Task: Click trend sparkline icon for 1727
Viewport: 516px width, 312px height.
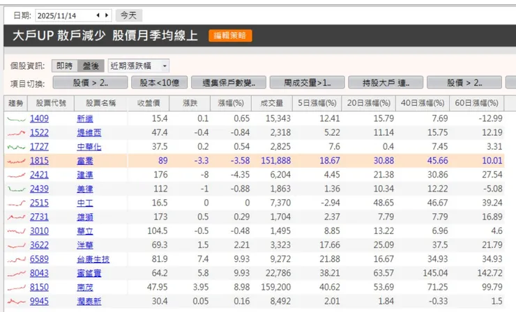Action: [x=16, y=147]
